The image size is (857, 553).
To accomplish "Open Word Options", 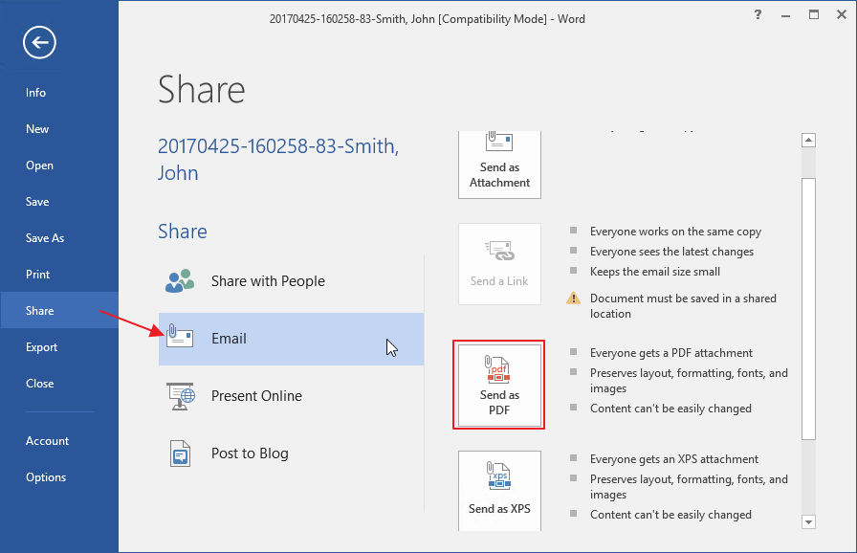I will 46,477.
